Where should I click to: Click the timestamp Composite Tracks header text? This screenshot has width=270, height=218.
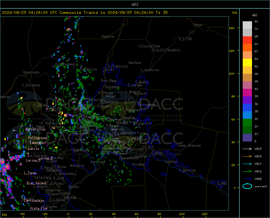[x=85, y=13]
